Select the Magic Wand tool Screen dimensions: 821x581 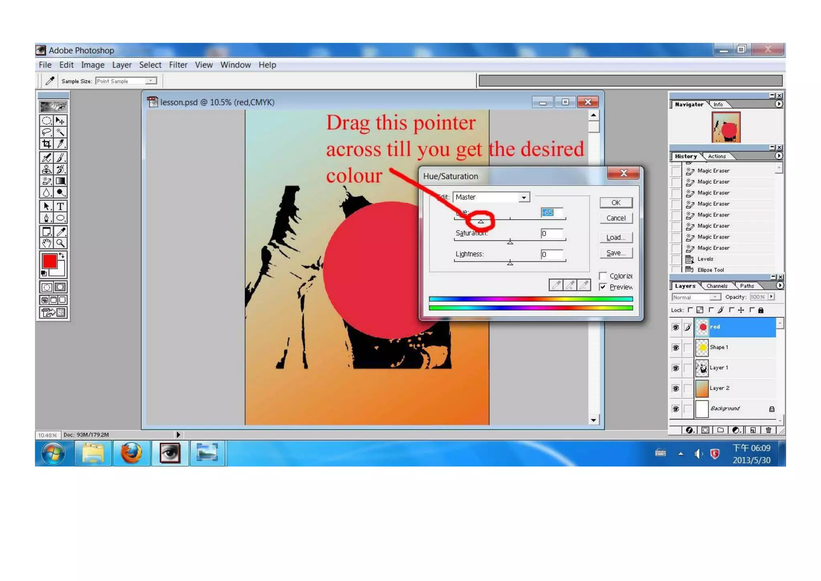(60, 132)
